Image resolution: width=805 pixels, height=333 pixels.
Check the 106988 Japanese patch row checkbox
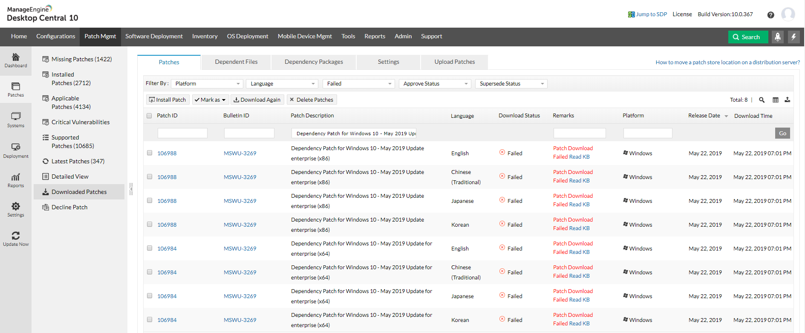(x=150, y=200)
